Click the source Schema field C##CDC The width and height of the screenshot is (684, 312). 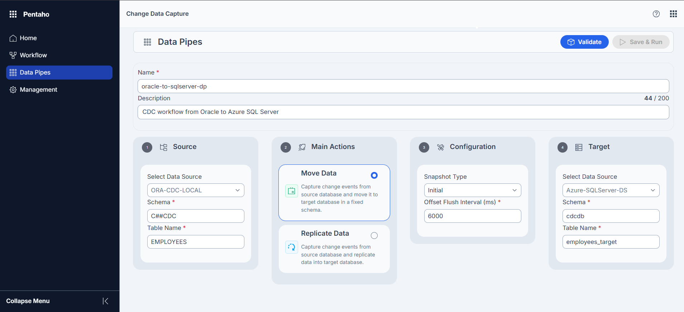(x=196, y=216)
